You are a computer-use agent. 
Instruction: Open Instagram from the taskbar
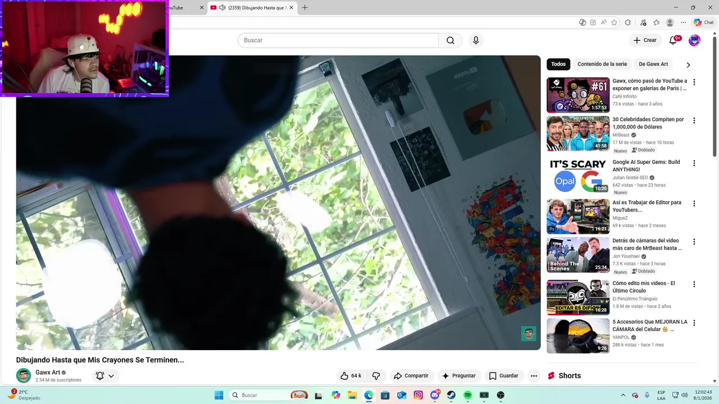pos(418,395)
